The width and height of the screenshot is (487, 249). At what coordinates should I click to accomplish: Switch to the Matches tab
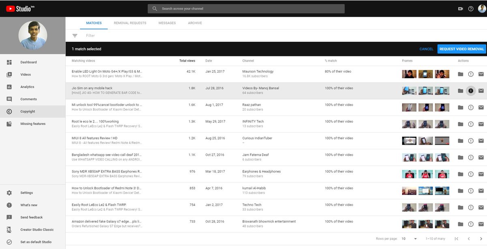click(x=94, y=23)
